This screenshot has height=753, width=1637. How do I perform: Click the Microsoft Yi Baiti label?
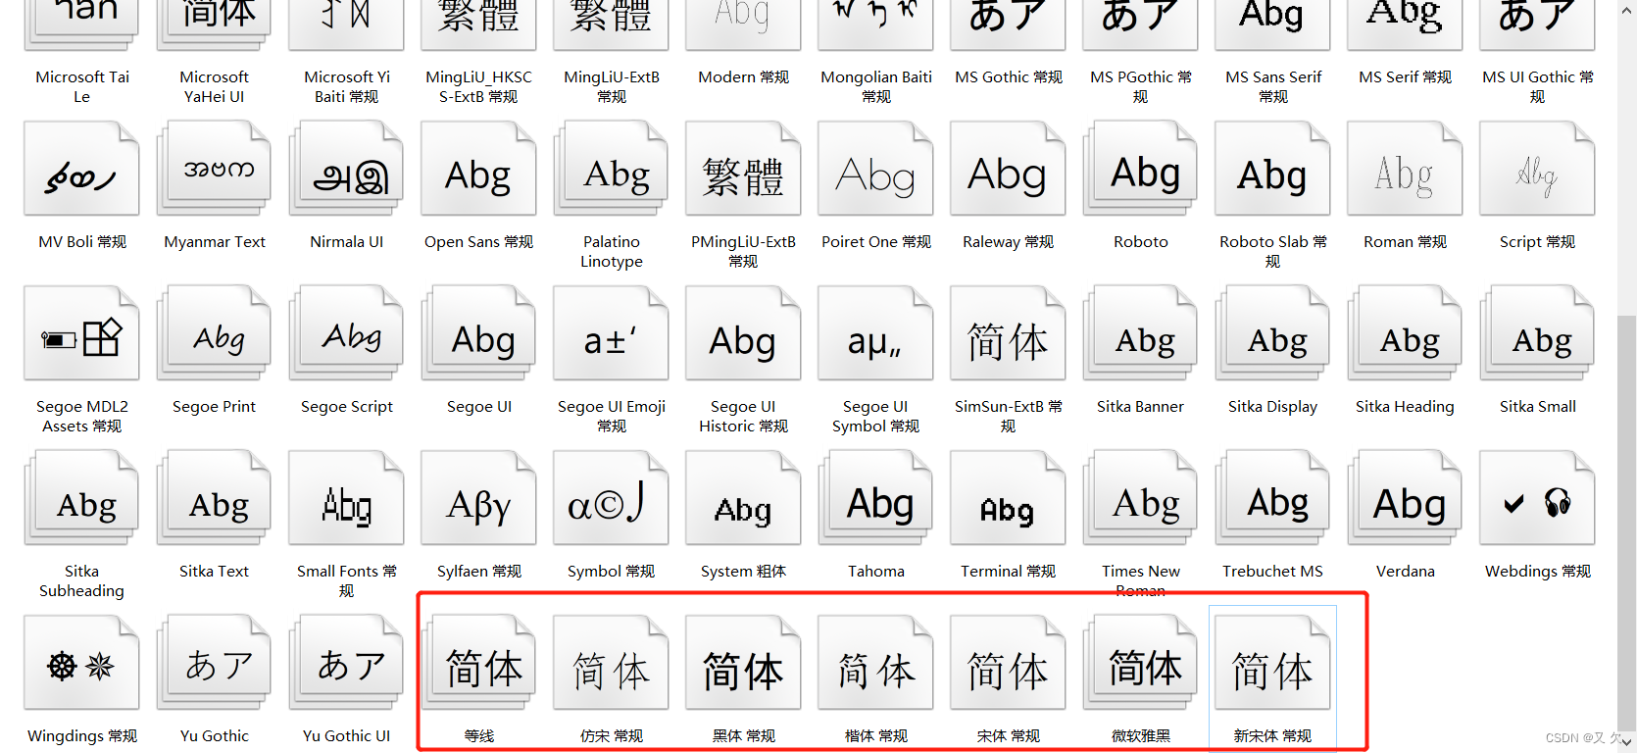(x=346, y=86)
